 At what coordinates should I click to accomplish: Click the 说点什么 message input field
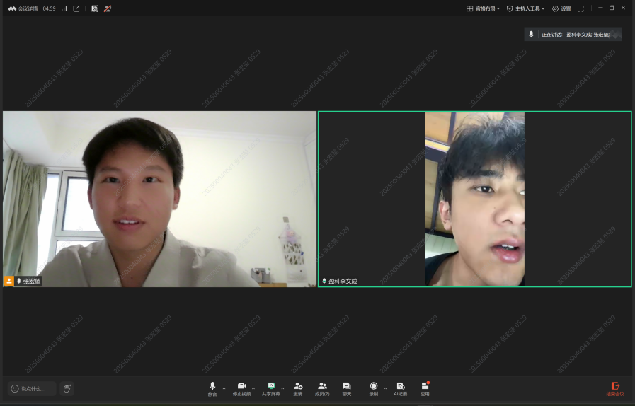tap(33, 388)
